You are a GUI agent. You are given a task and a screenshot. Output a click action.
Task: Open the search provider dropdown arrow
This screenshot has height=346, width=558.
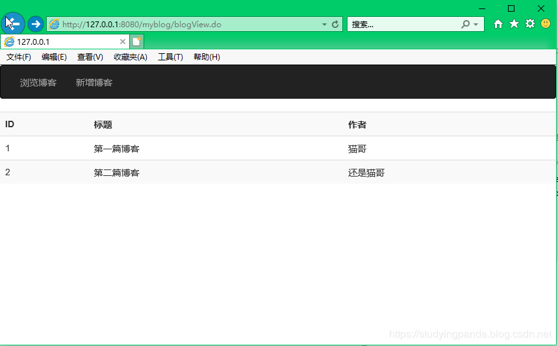point(476,25)
